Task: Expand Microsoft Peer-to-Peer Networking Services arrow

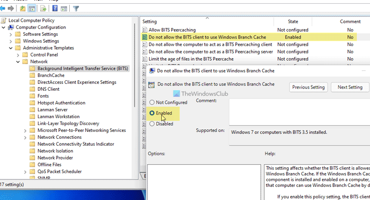Action: click(x=25, y=130)
